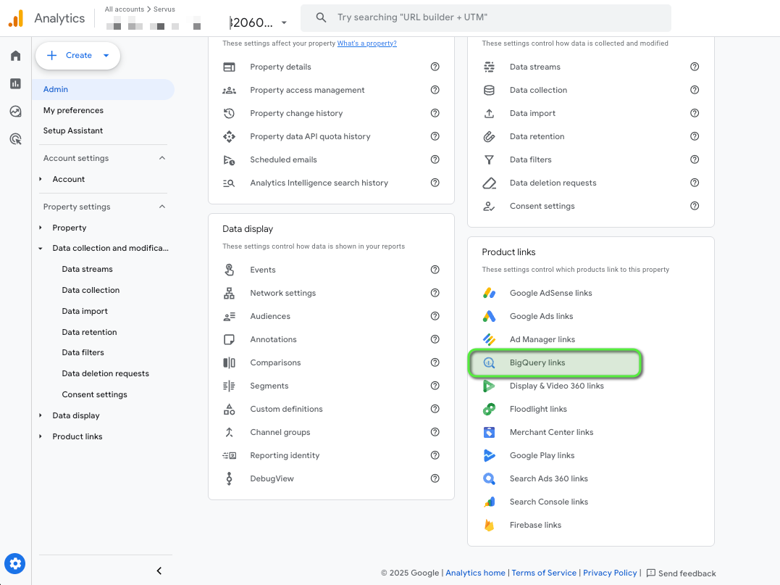Open the Analytics home footer link

475,573
